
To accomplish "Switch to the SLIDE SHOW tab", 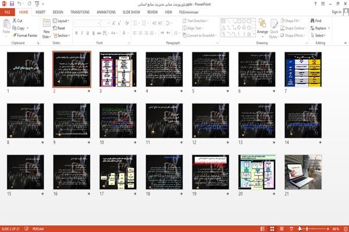I will coord(131,12).
